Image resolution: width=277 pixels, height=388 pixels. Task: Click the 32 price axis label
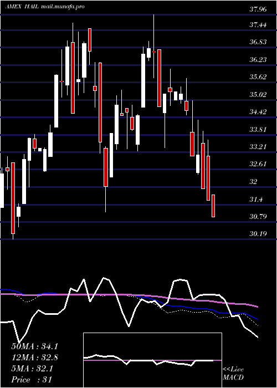[x=254, y=182]
